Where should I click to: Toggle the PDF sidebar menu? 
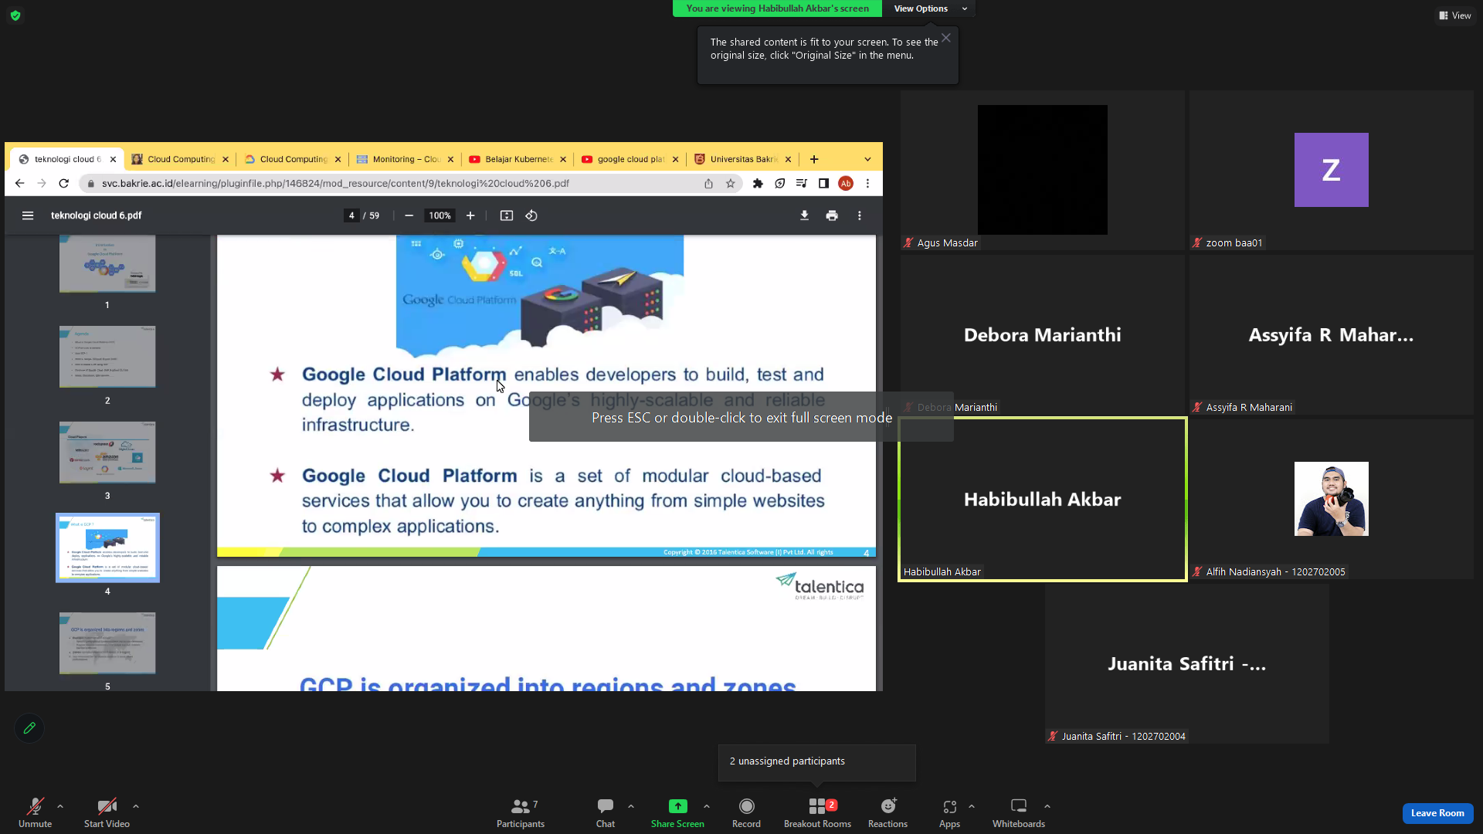[28, 215]
